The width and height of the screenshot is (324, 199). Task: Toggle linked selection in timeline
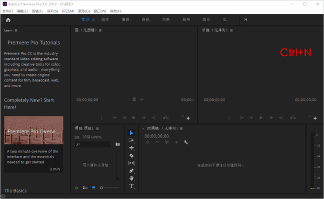[166, 142]
